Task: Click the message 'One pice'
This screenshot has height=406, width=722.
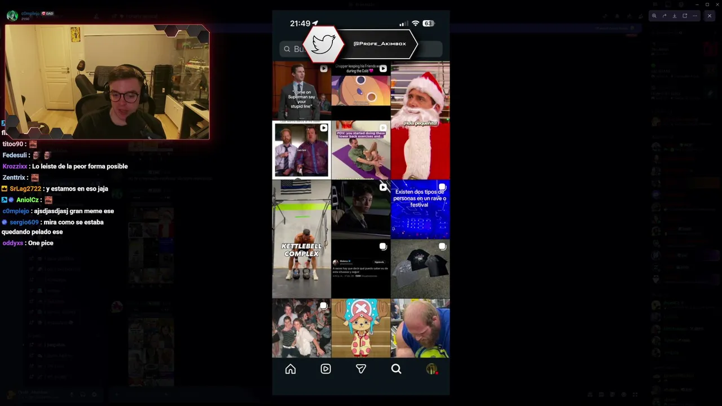Action: [41, 243]
